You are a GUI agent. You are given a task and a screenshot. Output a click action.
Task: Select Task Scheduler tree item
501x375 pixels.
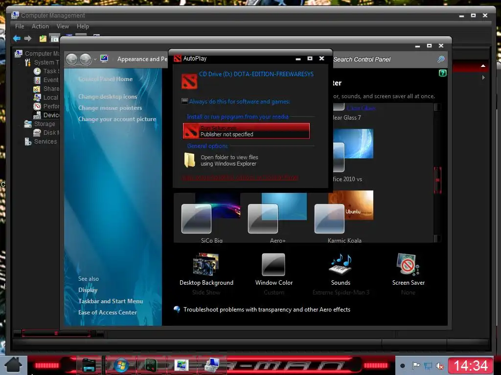51,71
